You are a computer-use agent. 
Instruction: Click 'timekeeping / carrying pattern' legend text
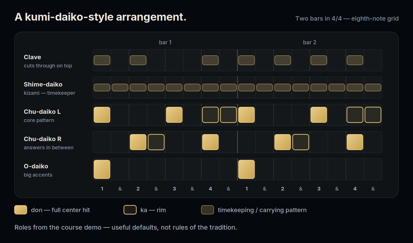(x=262, y=210)
